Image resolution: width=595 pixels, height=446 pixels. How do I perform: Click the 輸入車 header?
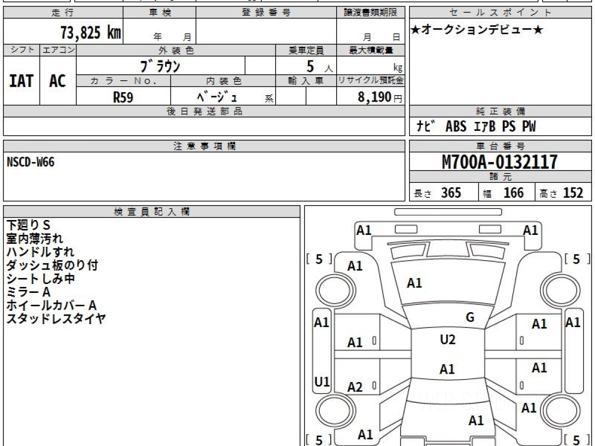click(x=306, y=81)
